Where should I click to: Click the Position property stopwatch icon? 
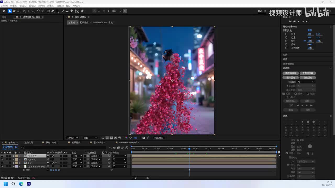click(286, 37)
